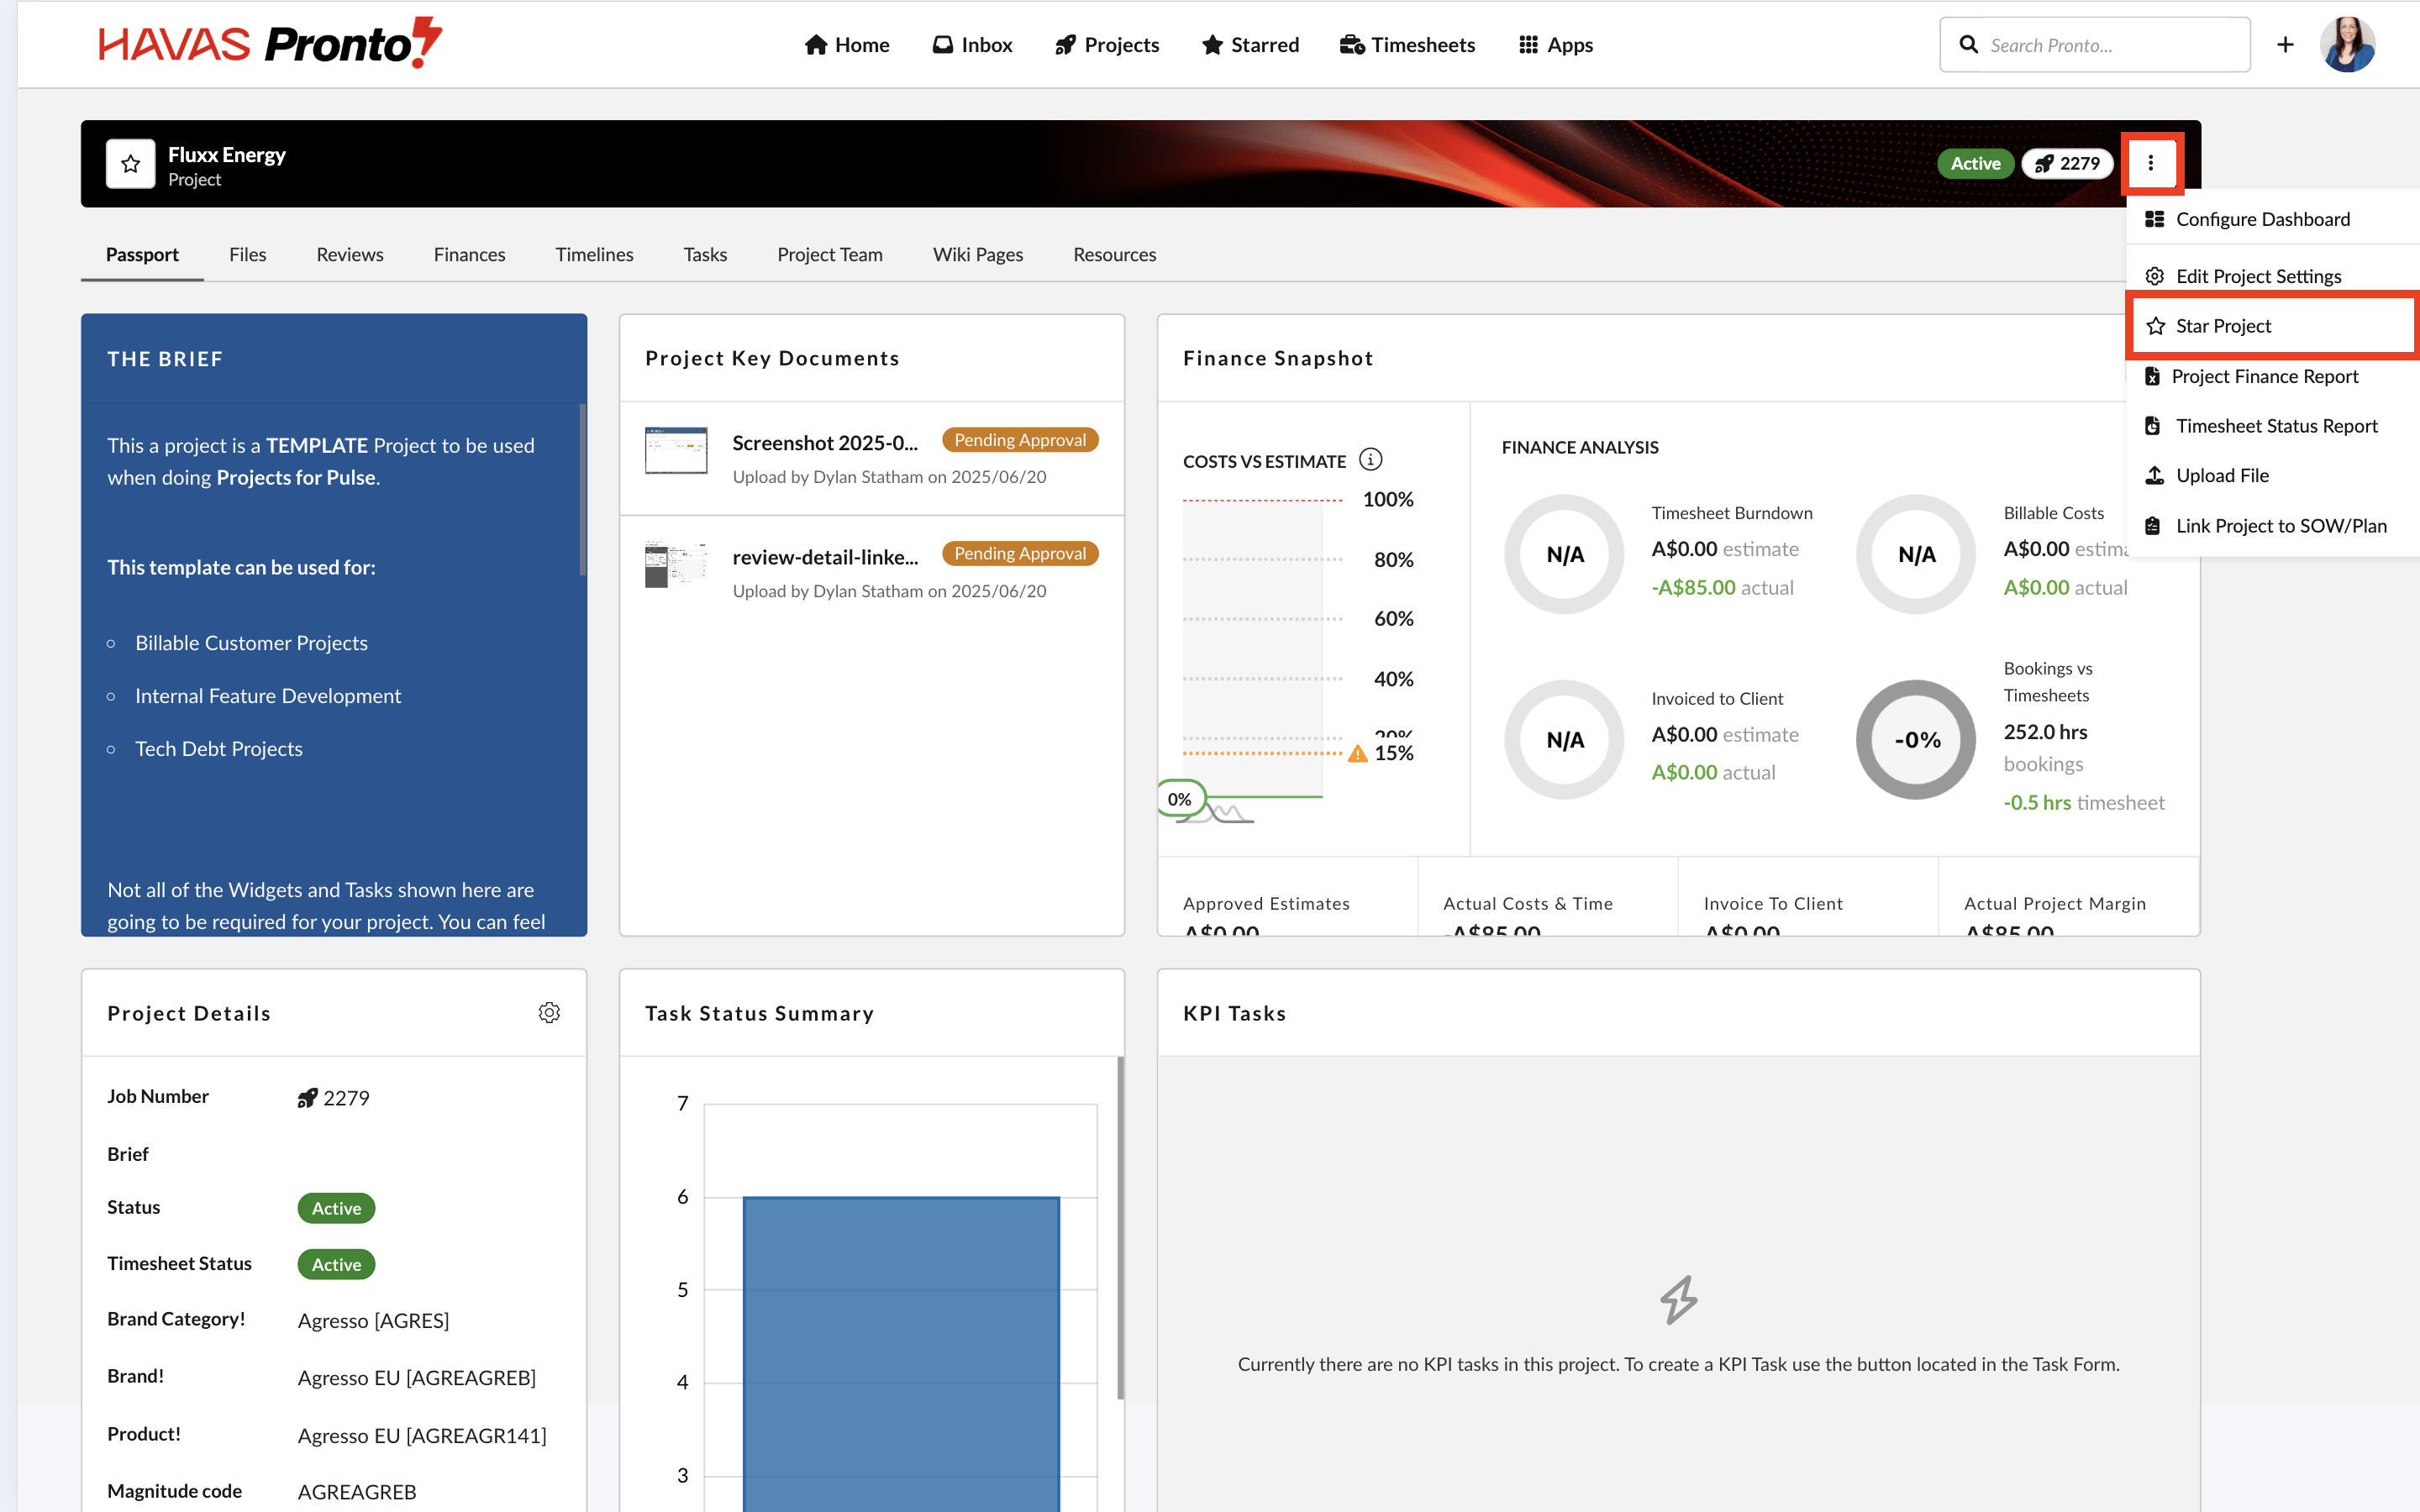
Task: Go to the Timesheets page
Action: [x=1407, y=45]
